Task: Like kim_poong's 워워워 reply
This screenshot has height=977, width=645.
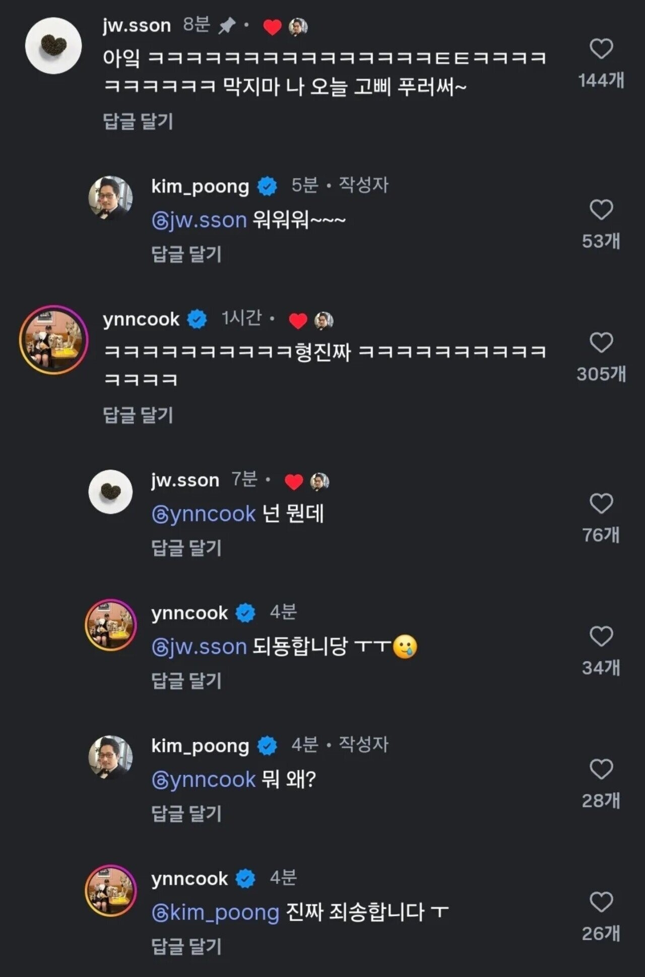Action: tap(601, 210)
